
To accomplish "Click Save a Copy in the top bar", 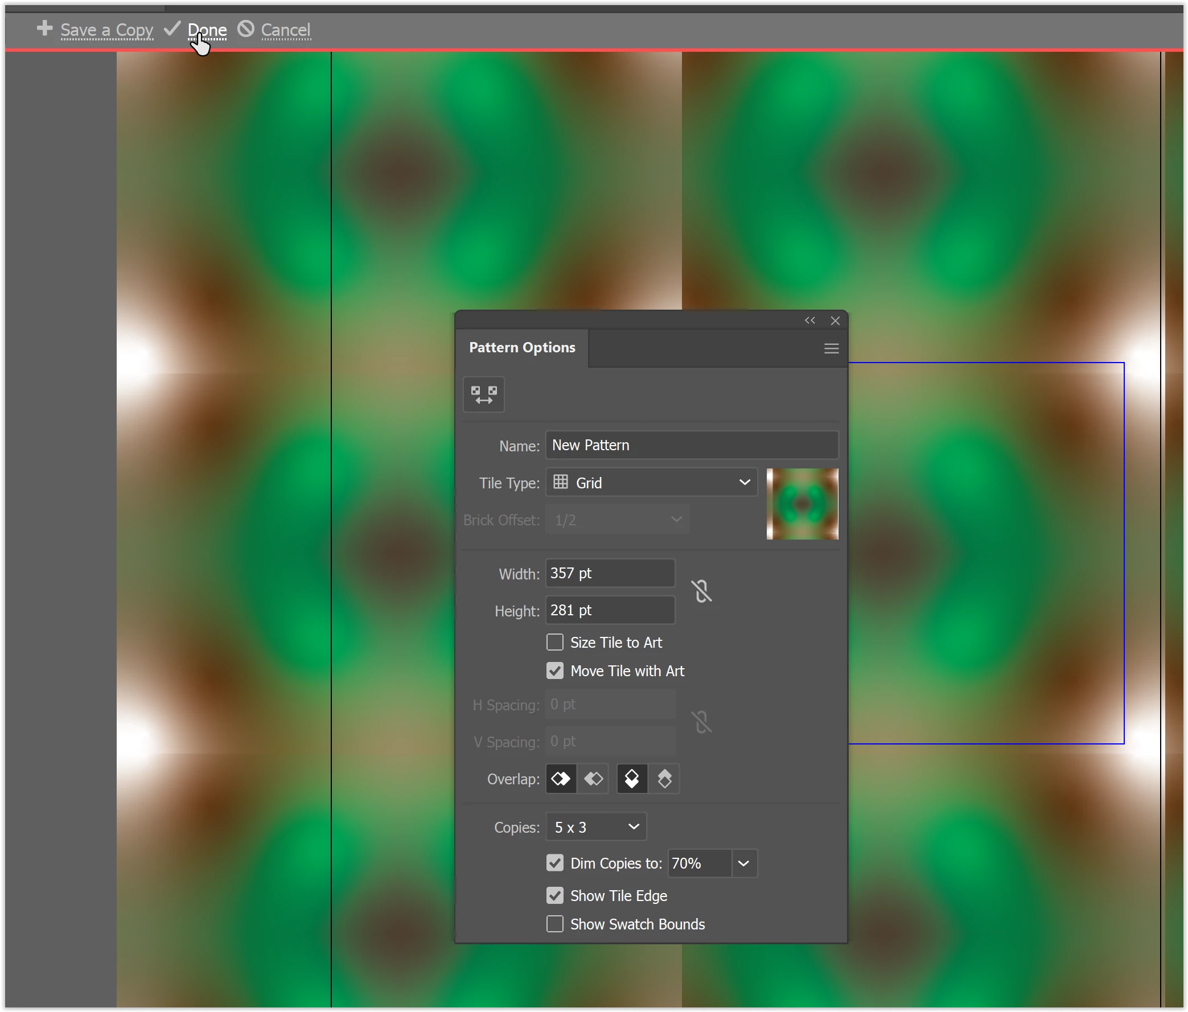I will pos(106,30).
